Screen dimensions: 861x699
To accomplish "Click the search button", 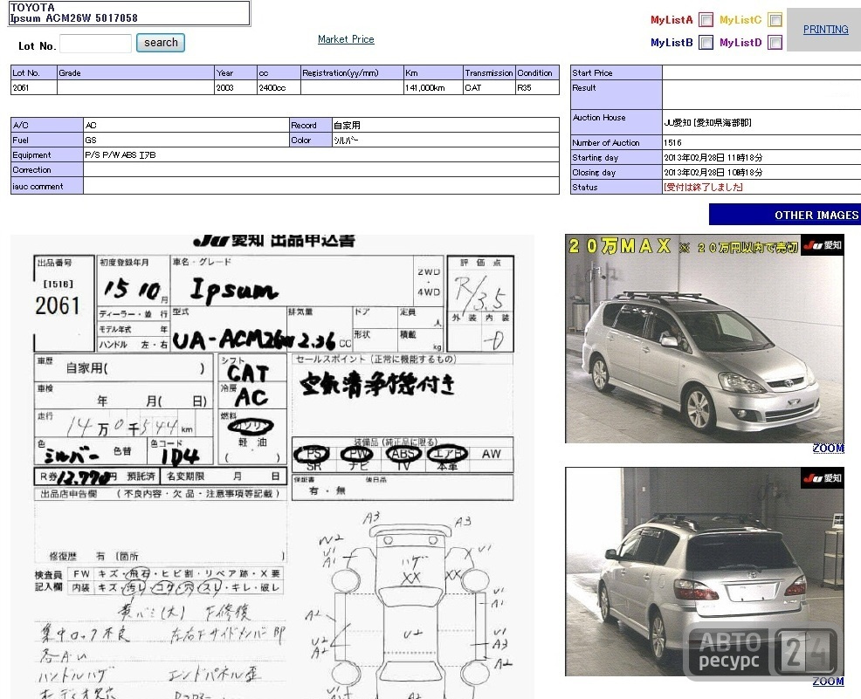I will [x=161, y=43].
